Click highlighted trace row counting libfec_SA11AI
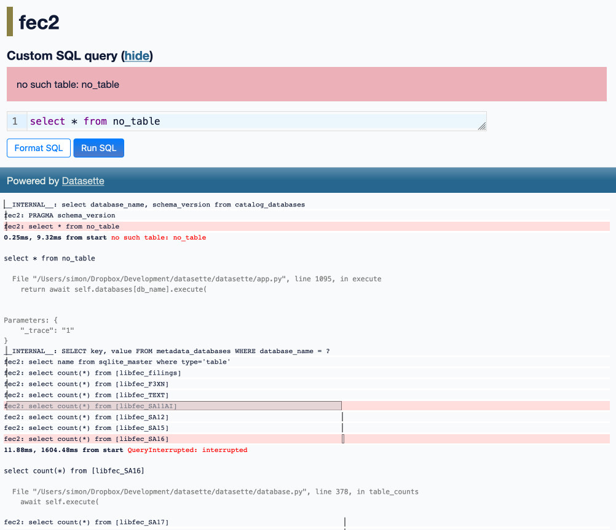Image resolution: width=616 pixels, height=530 pixels. point(306,406)
